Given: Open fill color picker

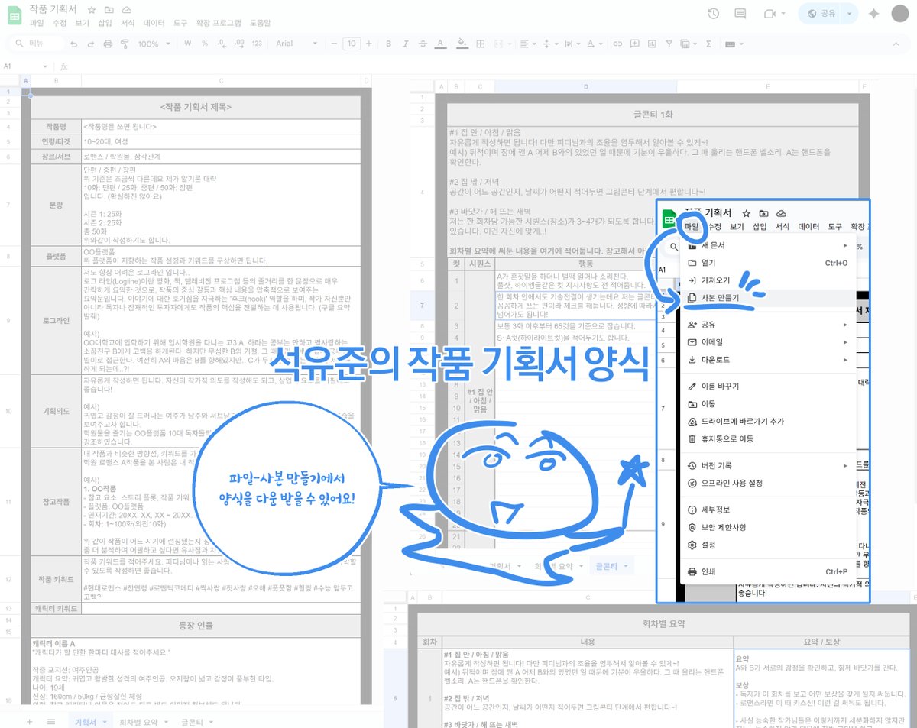Looking at the screenshot, I should click(462, 44).
